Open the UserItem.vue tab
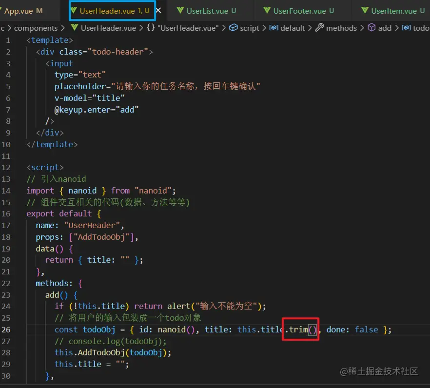The height and width of the screenshot is (388, 430). [x=393, y=11]
